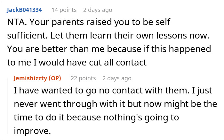The width and height of the screenshot is (224, 140).
Task: Click the line starting 'You are better'
Action: click(108, 50)
